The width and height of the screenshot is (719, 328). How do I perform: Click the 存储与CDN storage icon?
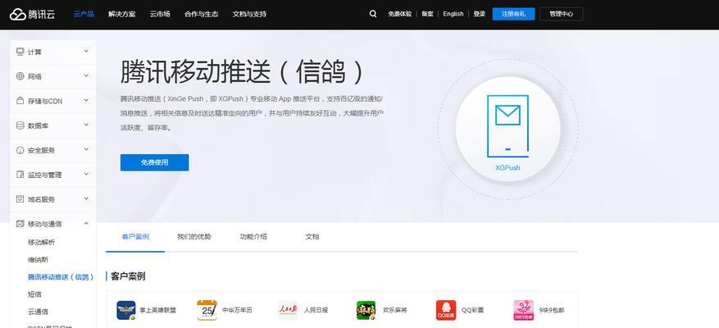coord(20,101)
